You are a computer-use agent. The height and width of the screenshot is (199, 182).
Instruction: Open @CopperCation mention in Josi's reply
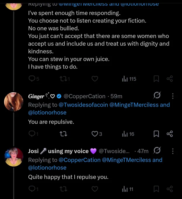coord(80,160)
